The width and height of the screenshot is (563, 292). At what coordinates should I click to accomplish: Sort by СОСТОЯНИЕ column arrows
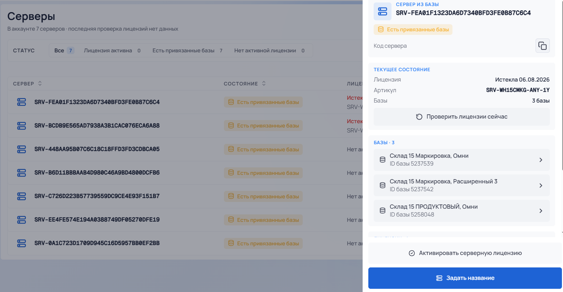(264, 83)
